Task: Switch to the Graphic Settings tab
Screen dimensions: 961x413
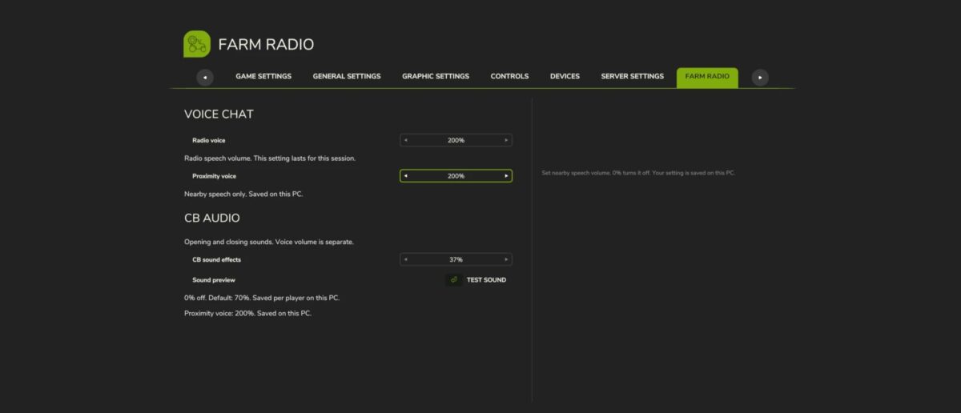Action: click(436, 77)
